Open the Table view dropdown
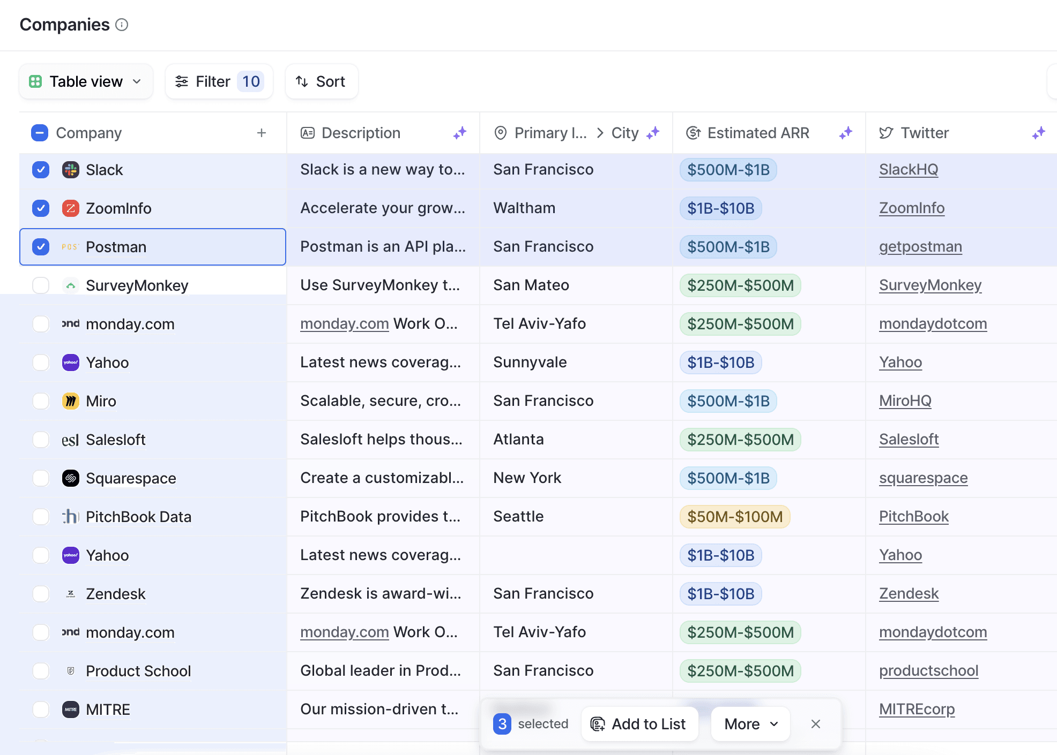The width and height of the screenshot is (1057, 755). (86, 81)
